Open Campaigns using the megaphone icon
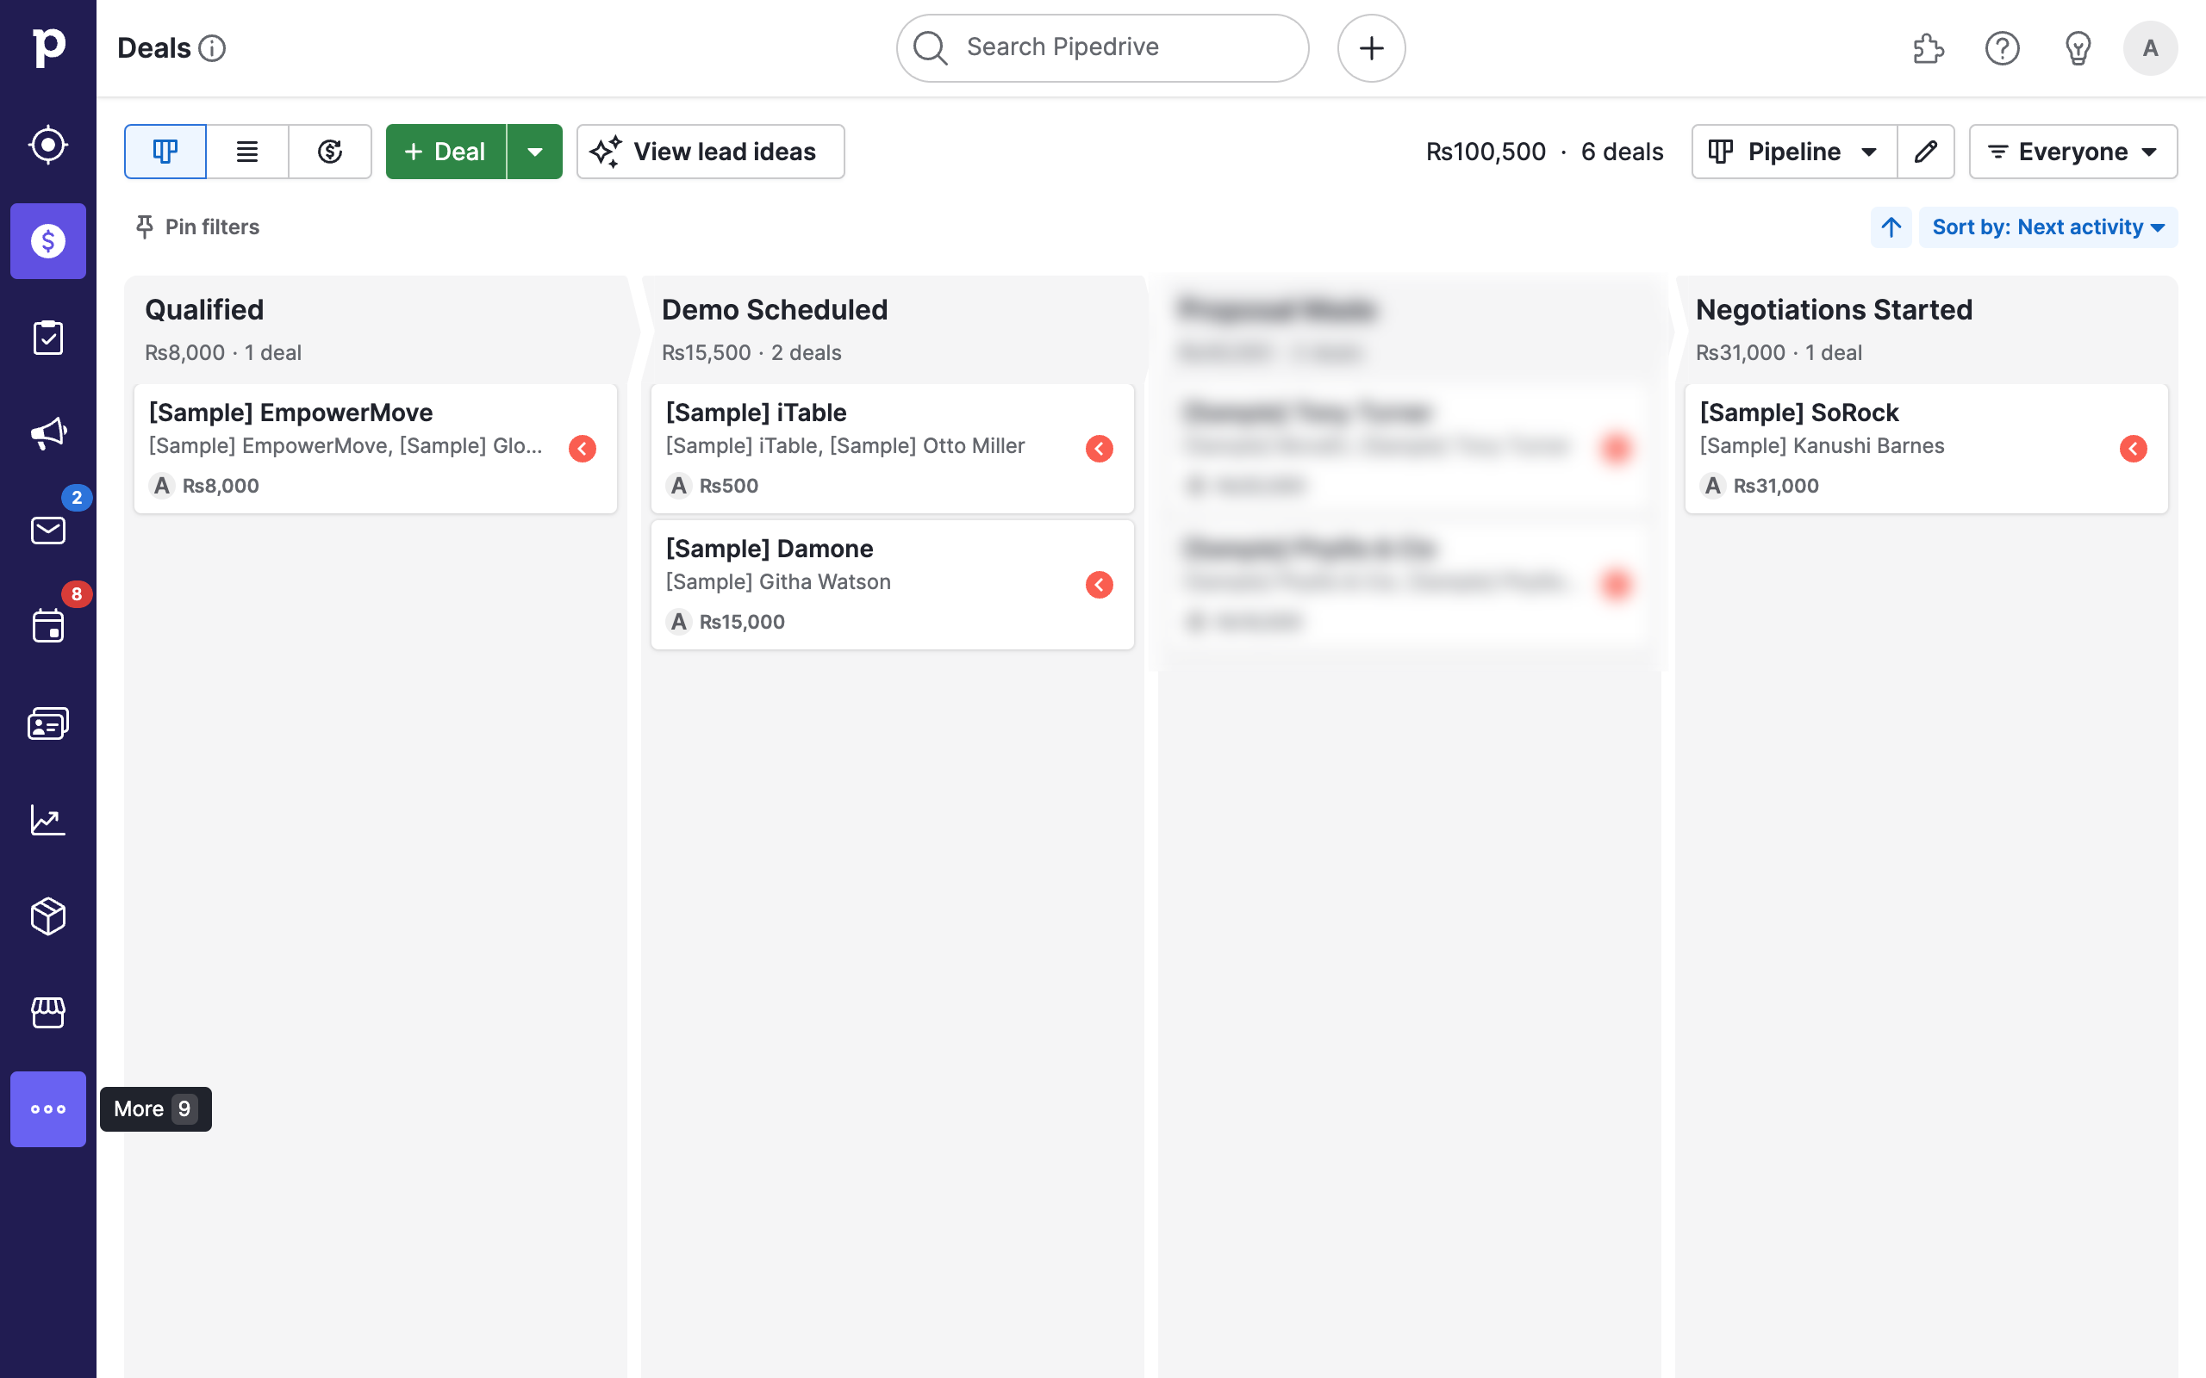Image resolution: width=2206 pixels, height=1378 pixels. tap(47, 433)
